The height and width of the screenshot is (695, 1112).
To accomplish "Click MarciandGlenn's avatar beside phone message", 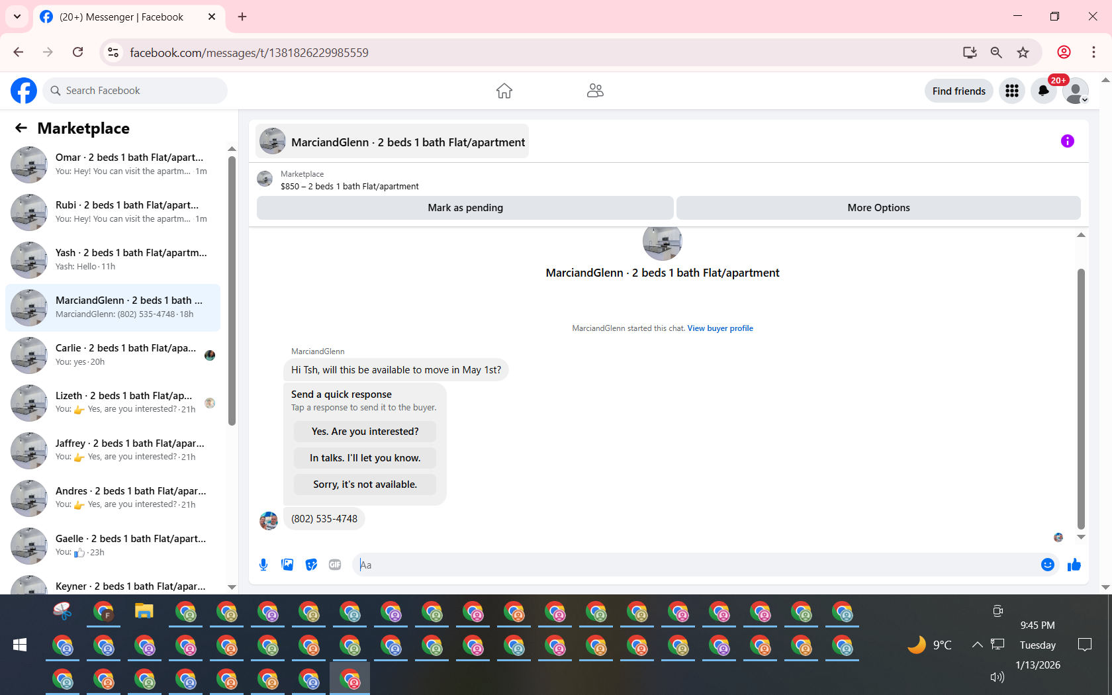I will (269, 520).
